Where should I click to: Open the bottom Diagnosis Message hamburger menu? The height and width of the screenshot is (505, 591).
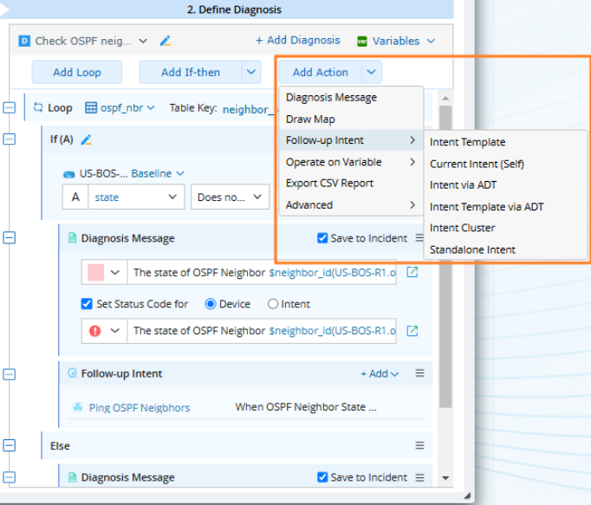click(x=419, y=477)
